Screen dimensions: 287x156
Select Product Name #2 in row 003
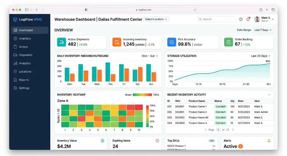[198, 117]
